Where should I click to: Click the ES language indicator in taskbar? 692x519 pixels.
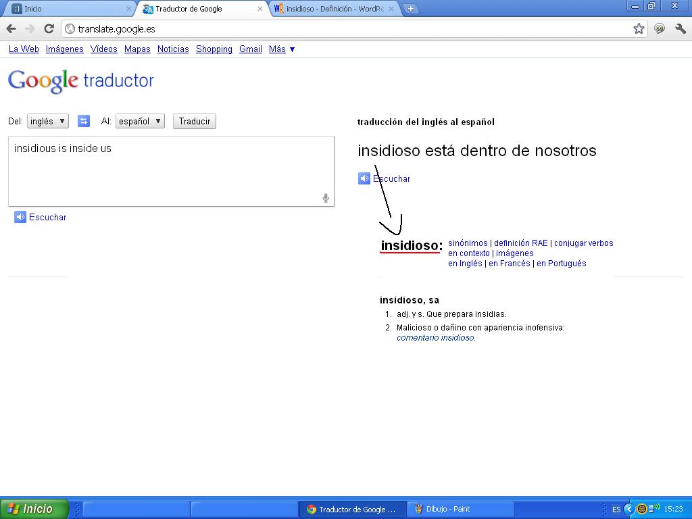tap(616, 510)
